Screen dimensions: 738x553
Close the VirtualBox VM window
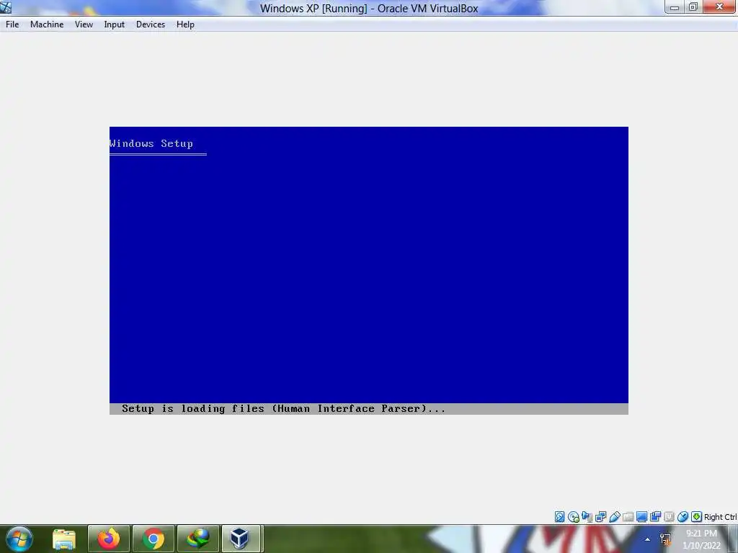pyautogui.click(x=719, y=7)
